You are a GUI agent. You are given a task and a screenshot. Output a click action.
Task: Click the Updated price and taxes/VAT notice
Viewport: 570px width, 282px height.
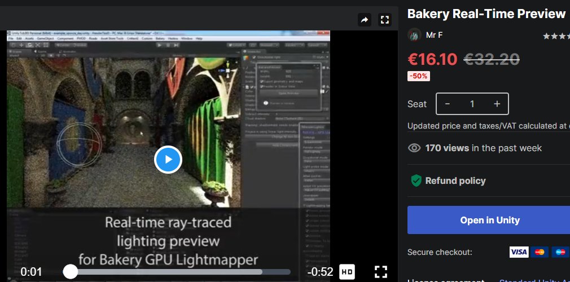pos(489,126)
